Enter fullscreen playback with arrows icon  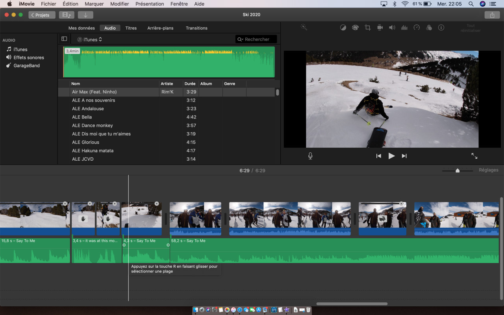pyautogui.click(x=474, y=156)
